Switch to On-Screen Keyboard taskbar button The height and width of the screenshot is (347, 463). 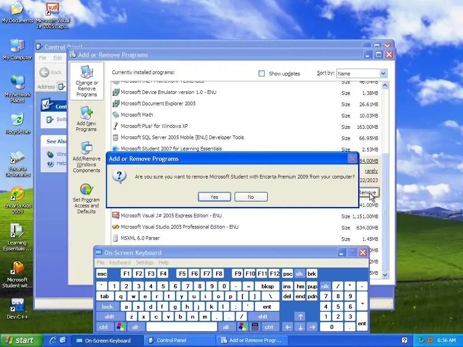[108, 340]
